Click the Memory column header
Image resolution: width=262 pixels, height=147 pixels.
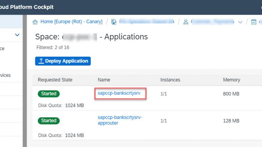click(231, 80)
